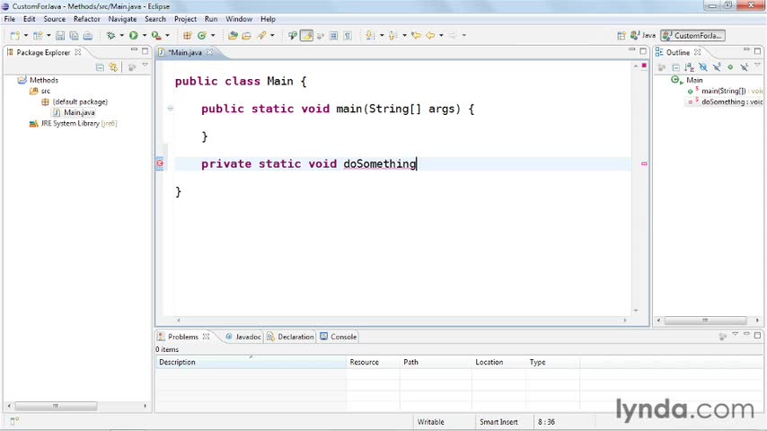
Task: Open Outline view menu triangle
Action: (x=757, y=65)
